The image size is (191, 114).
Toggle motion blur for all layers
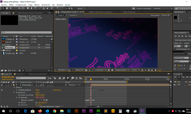click(x=68, y=78)
